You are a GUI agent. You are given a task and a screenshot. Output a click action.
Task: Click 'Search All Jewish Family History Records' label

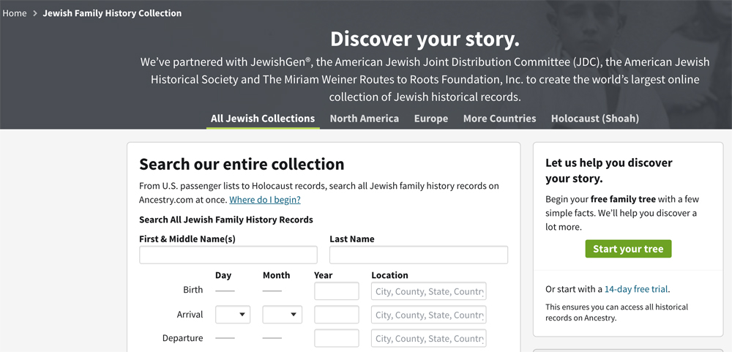click(226, 220)
